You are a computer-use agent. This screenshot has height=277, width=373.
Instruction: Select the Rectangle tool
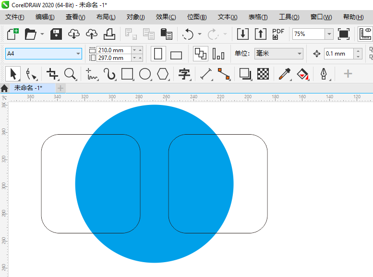point(127,74)
